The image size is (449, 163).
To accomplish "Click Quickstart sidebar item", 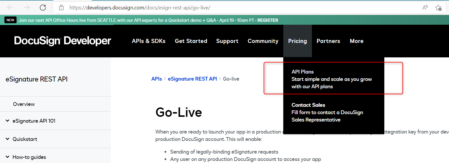I will pyautogui.click(x=25, y=139).
